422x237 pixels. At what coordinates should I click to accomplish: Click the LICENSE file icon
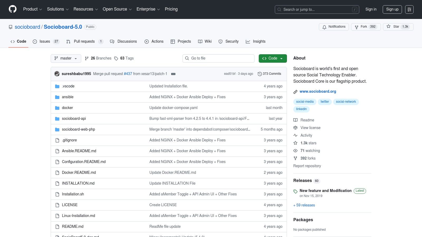coord(57,205)
